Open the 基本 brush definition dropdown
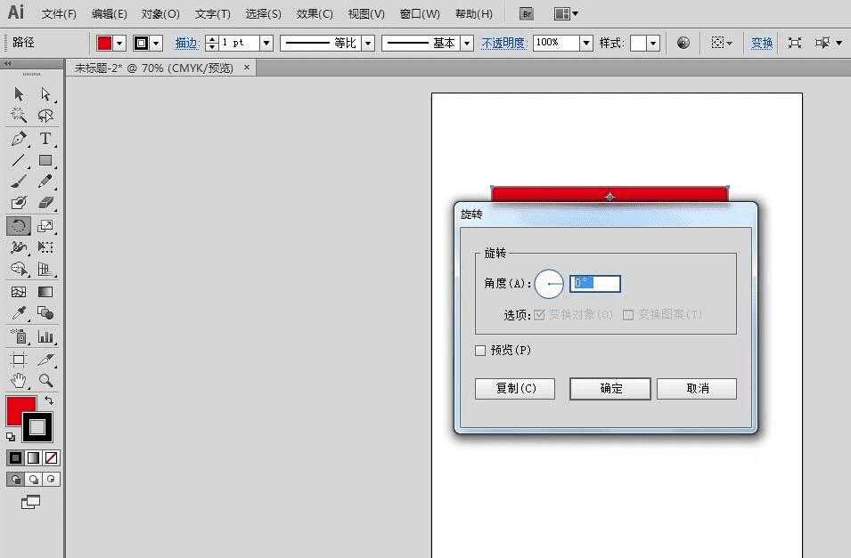 pyautogui.click(x=467, y=43)
